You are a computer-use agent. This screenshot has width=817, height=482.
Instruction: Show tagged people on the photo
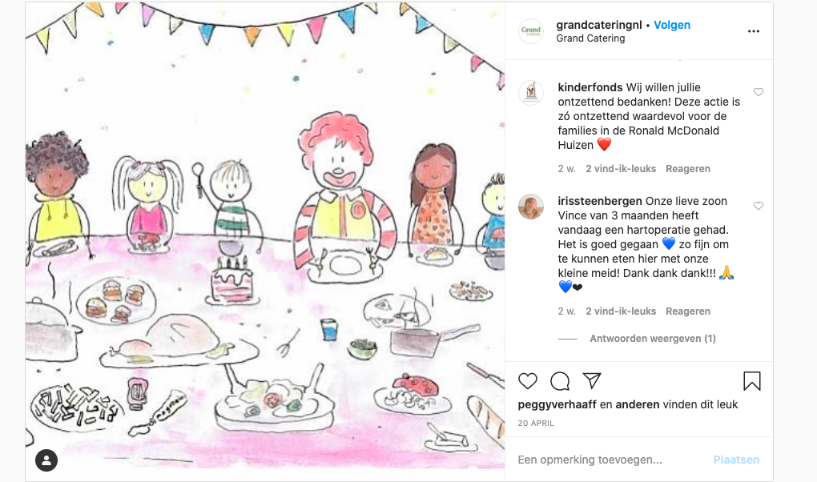(46, 460)
